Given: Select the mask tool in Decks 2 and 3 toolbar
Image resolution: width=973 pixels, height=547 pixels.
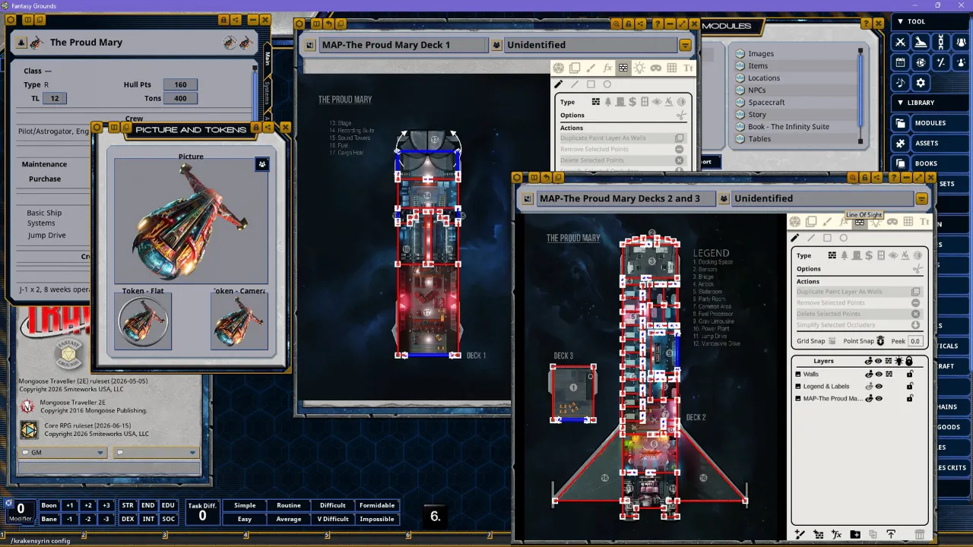Looking at the screenshot, I should (892, 222).
